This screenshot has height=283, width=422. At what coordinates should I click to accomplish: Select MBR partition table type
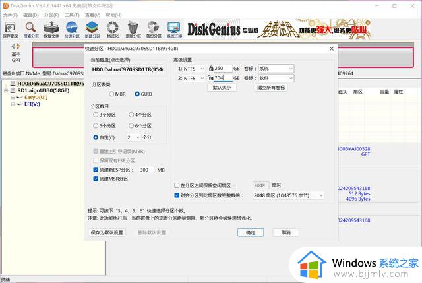click(117, 94)
